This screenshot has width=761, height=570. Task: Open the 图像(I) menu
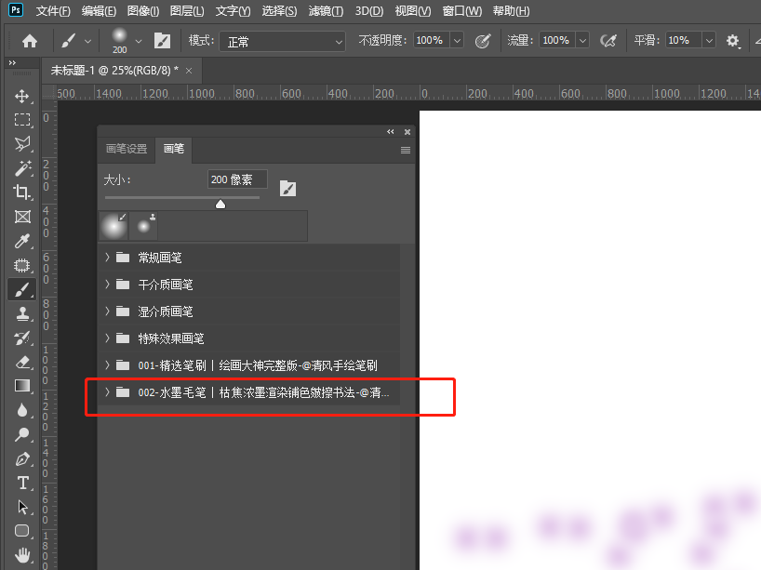(x=143, y=10)
